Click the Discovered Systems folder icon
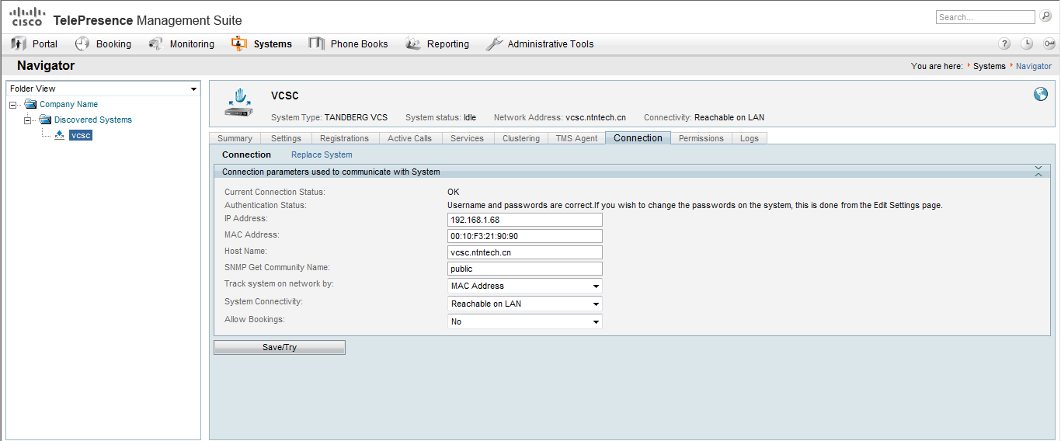1061x441 pixels. (x=45, y=120)
